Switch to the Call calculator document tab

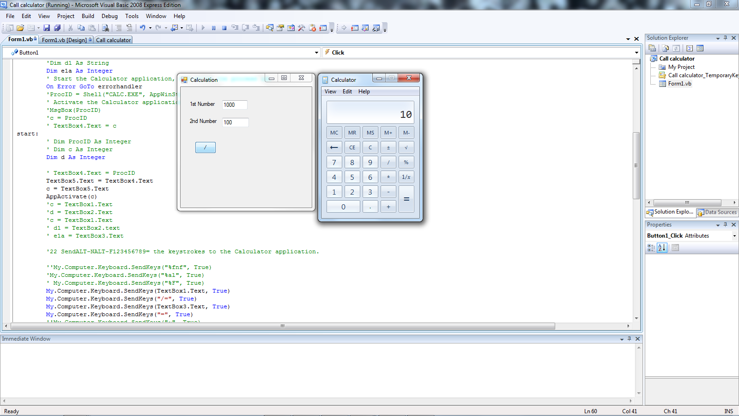coord(113,40)
